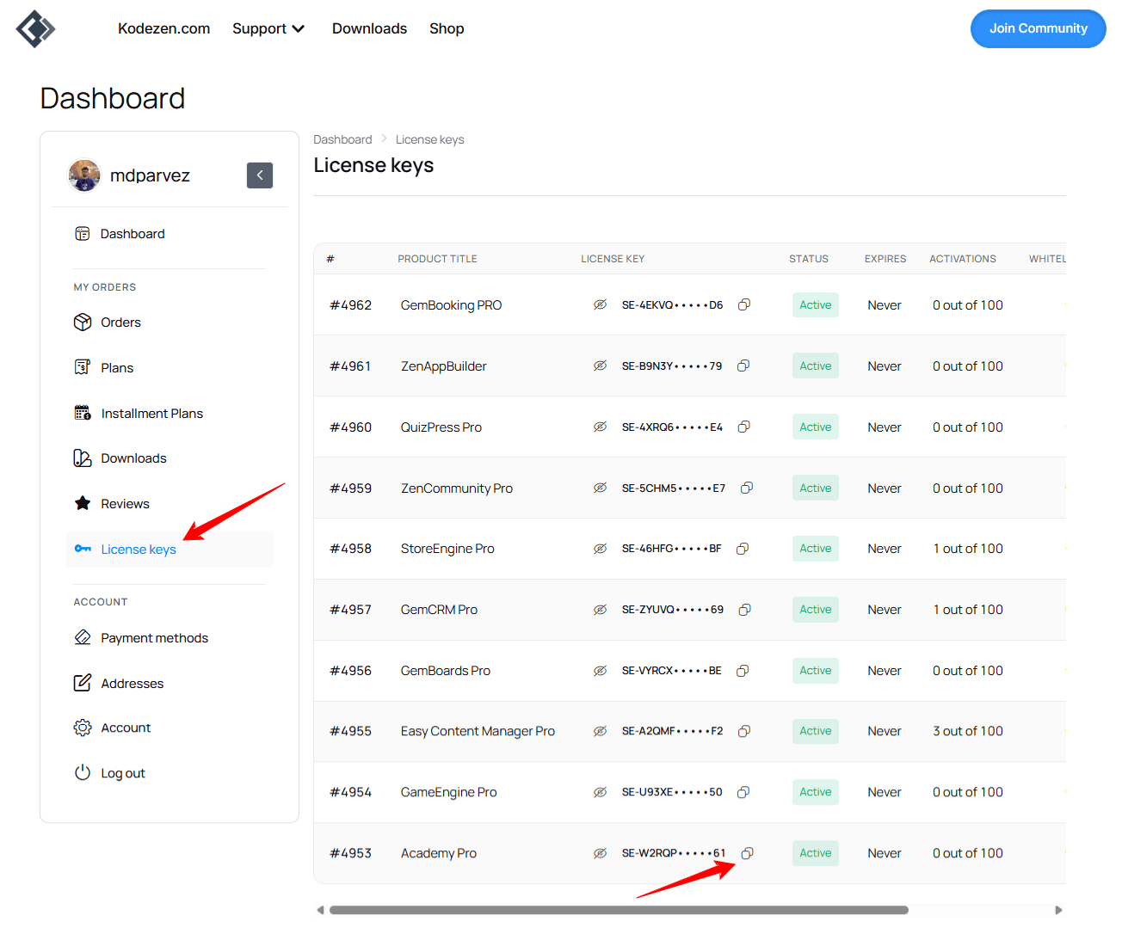Copy the QuizPress Pro license key
The width and height of the screenshot is (1122, 940).
pos(744,427)
